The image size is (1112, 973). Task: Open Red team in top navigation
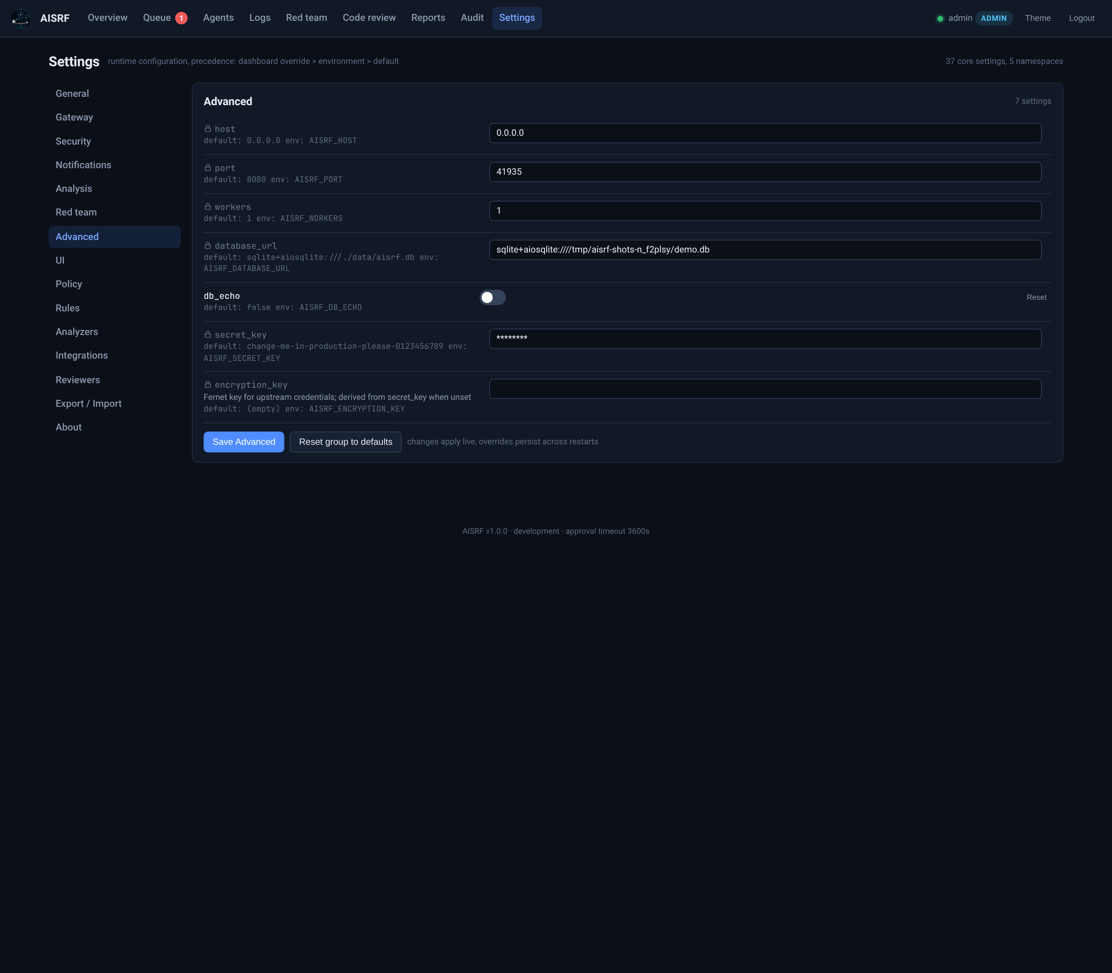pos(306,18)
